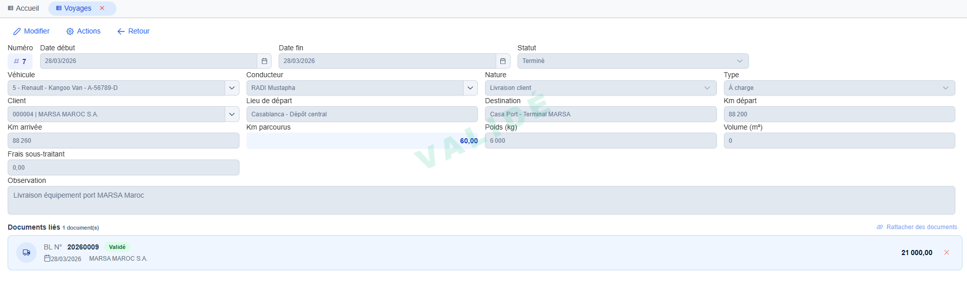The width and height of the screenshot is (967, 283).
Task: Remove linked document with the red X
Action: [x=947, y=253]
